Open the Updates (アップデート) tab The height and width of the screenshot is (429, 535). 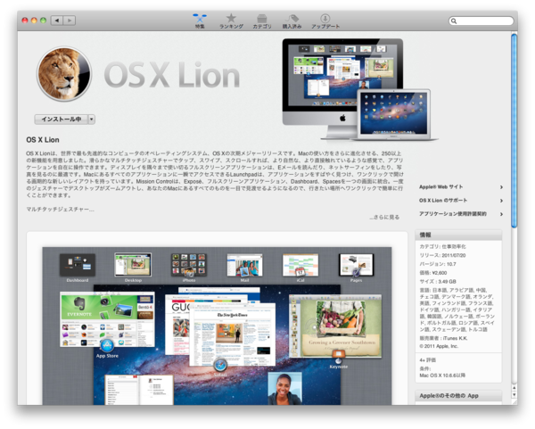pos(325,21)
